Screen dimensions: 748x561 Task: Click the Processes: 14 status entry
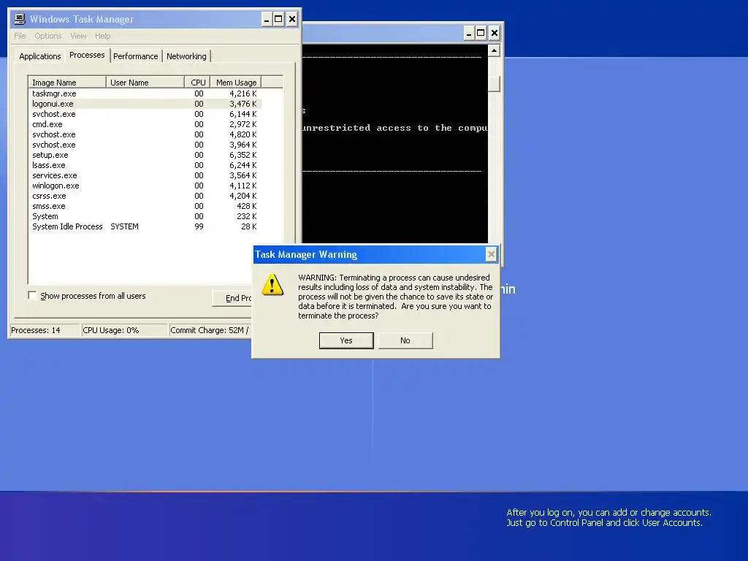[45, 330]
